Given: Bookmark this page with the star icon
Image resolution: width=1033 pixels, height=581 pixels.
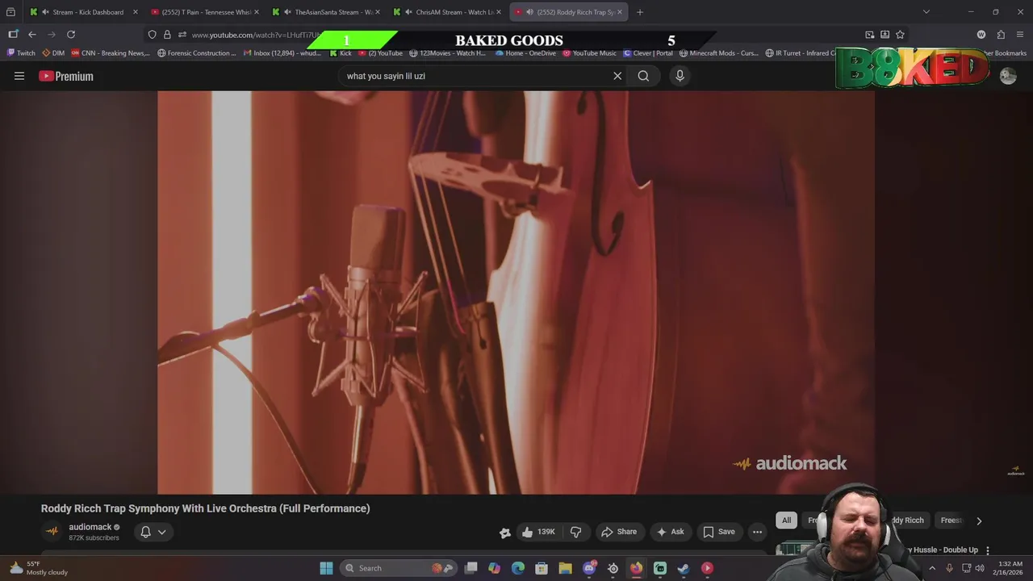Looking at the screenshot, I should click(900, 35).
